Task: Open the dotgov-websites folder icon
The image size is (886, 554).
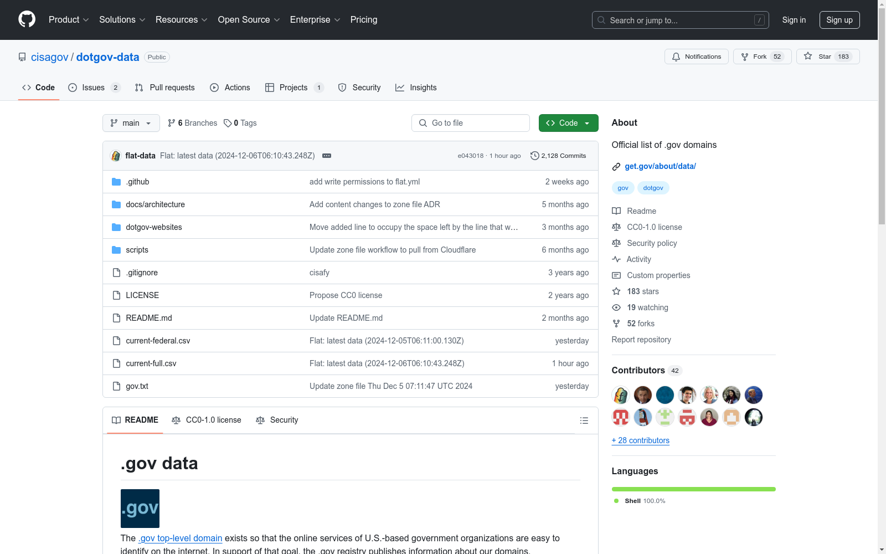Action: [x=116, y=227]
